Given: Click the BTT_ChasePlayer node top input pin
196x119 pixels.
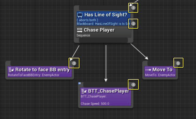Looking at the screenshot, I should tap(106, 85).
